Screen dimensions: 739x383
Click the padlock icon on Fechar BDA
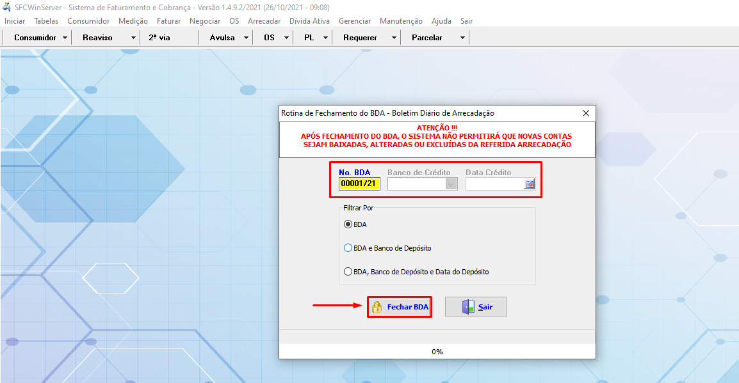click(x=377, y=307)
